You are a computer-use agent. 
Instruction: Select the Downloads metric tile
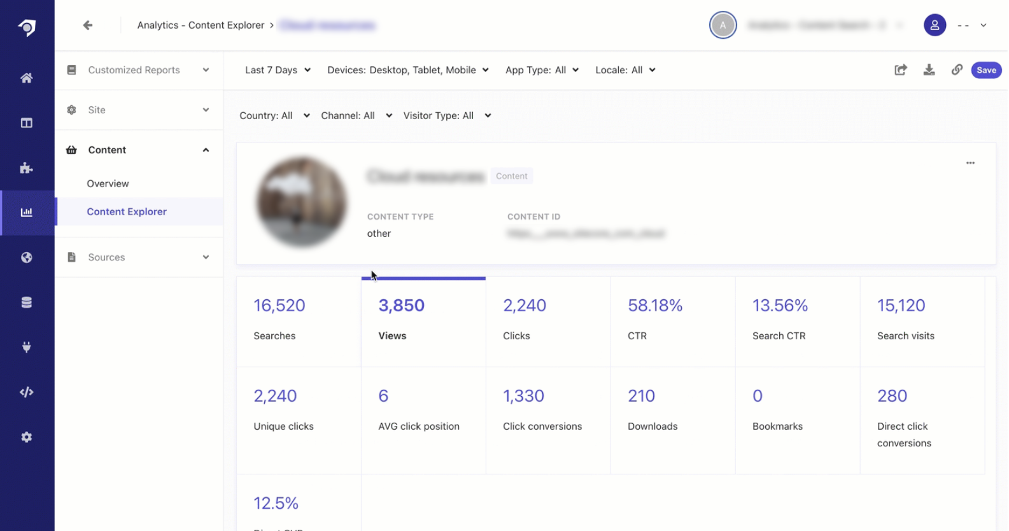pyautogui.click(x=673, y=420)
